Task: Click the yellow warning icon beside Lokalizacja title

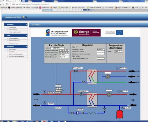Action: tap(23, 17)
